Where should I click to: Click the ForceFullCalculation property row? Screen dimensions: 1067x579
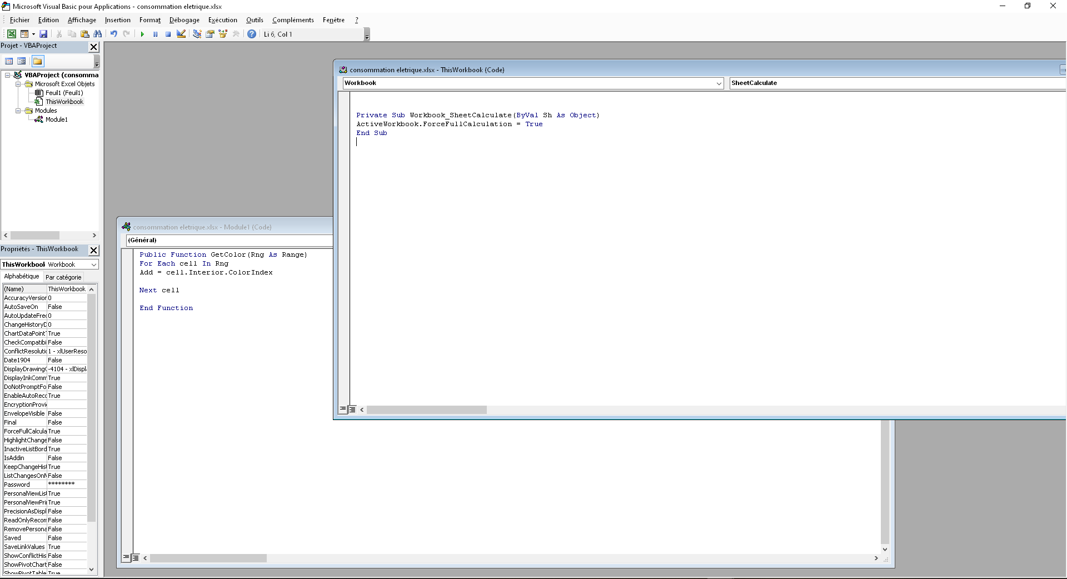45,431
